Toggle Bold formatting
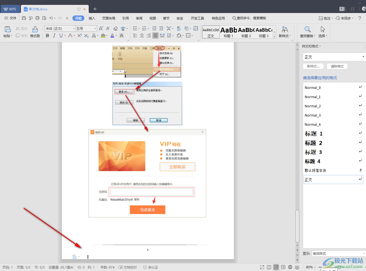This screenshot has height=271, width=366. click(x=47, y=36)
